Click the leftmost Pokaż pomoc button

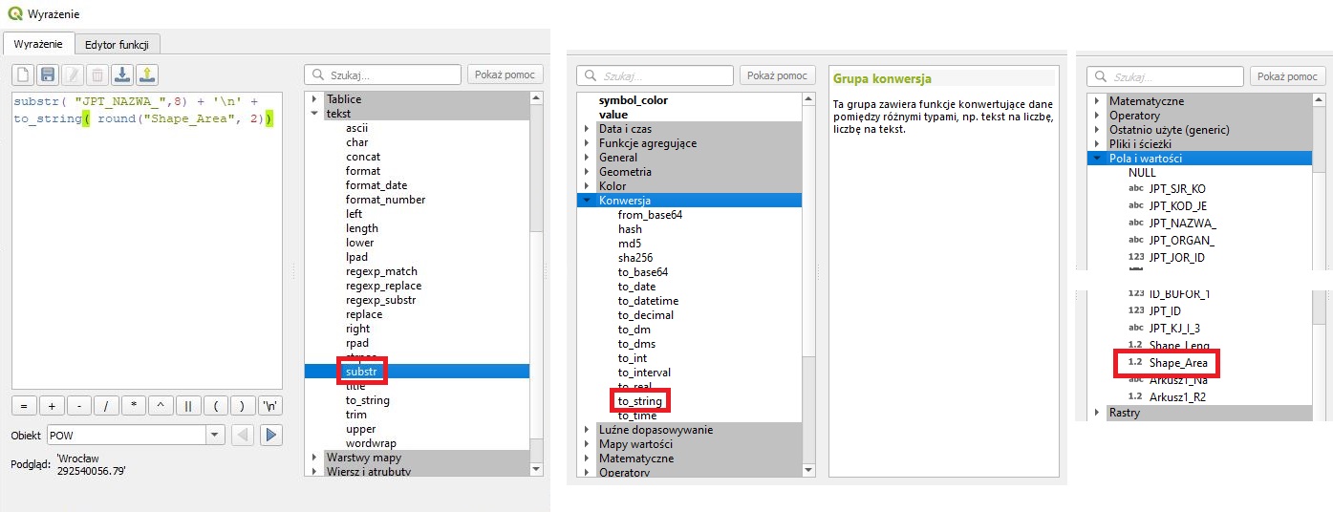[505, 75]
